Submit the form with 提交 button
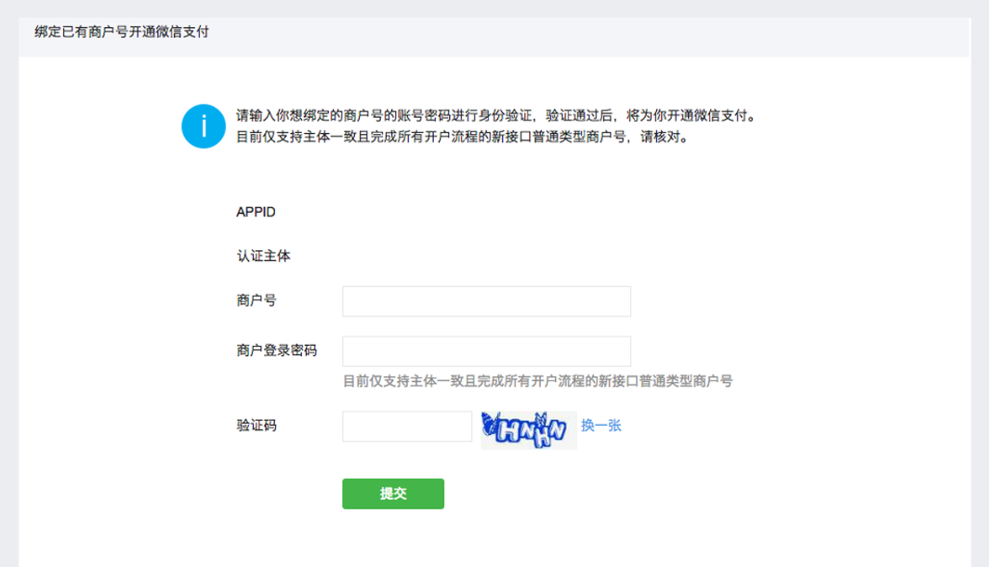The image size is (989, 567). tap(393, 494)
